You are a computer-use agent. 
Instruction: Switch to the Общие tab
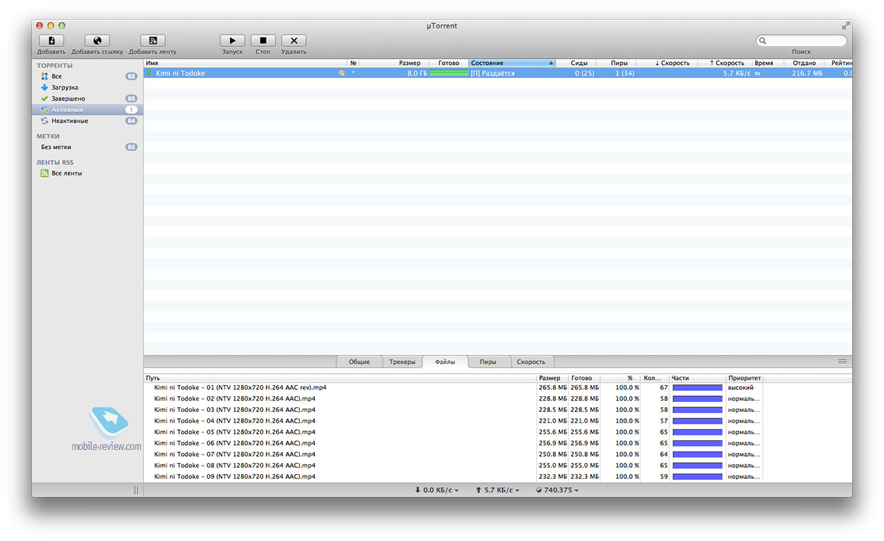pyautogui.click(x=359, y=362)
